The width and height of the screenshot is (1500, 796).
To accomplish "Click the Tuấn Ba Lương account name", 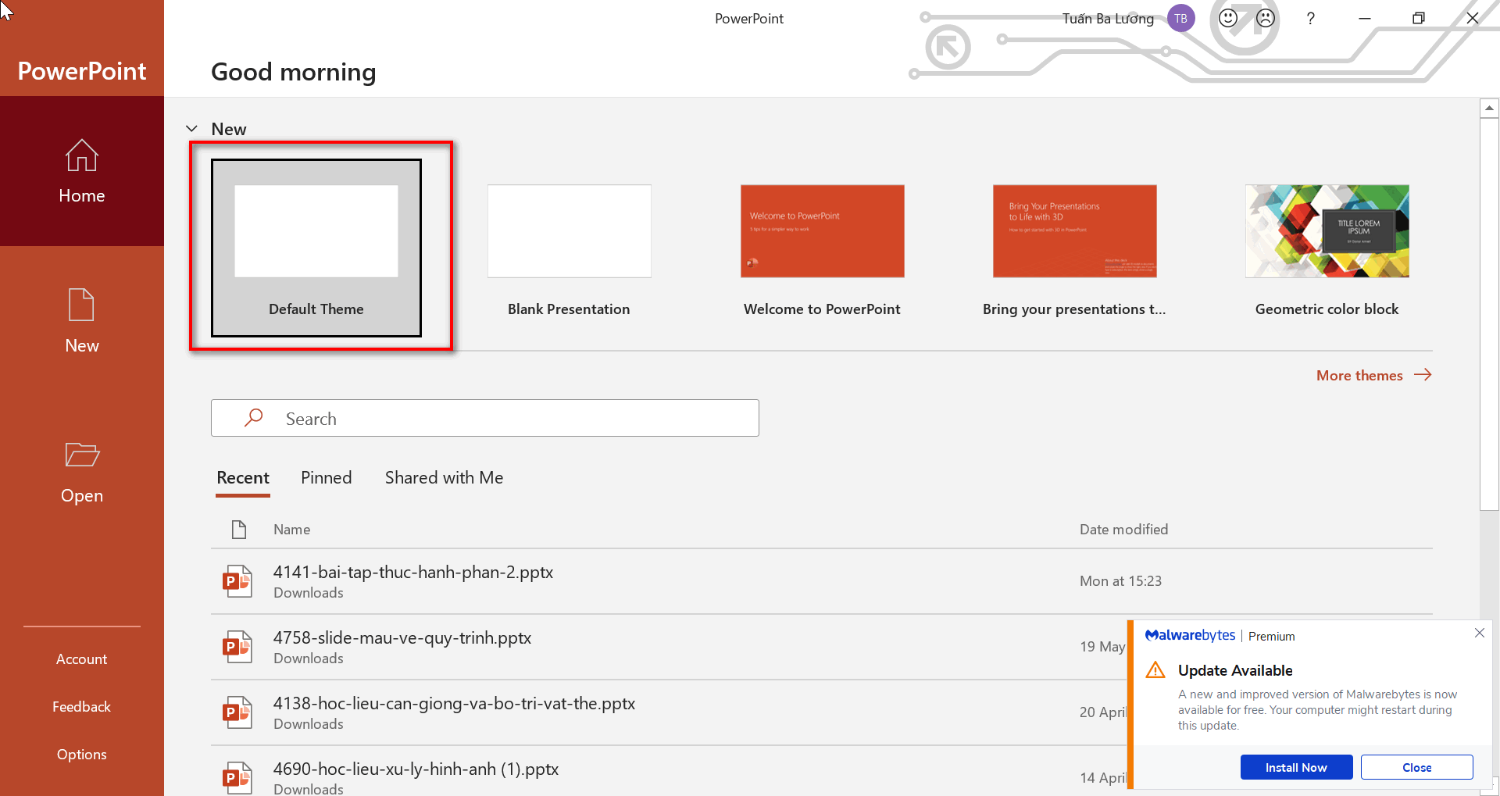I will pos(1108,19).
